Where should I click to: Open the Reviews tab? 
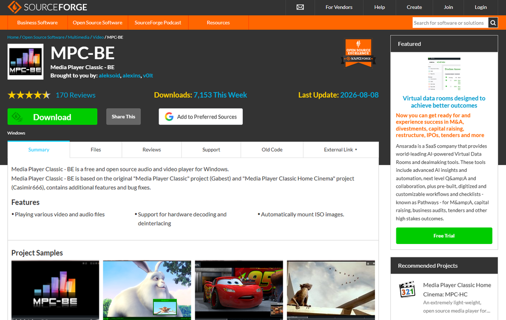pos(152,150)
